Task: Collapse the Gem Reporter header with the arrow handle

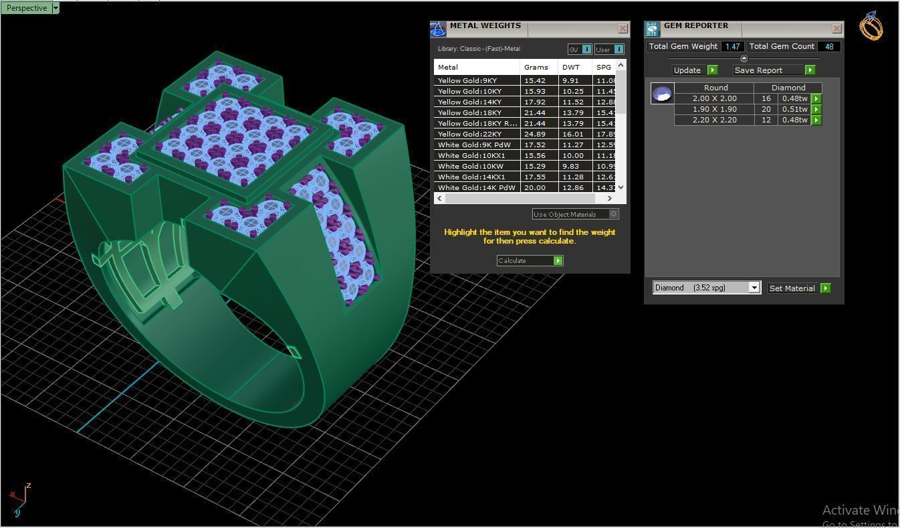Action: click(x=744, y=59)
